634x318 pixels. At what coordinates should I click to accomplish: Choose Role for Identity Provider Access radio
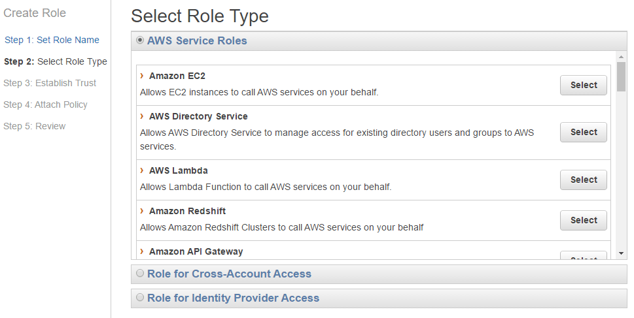tap(140, 298)
